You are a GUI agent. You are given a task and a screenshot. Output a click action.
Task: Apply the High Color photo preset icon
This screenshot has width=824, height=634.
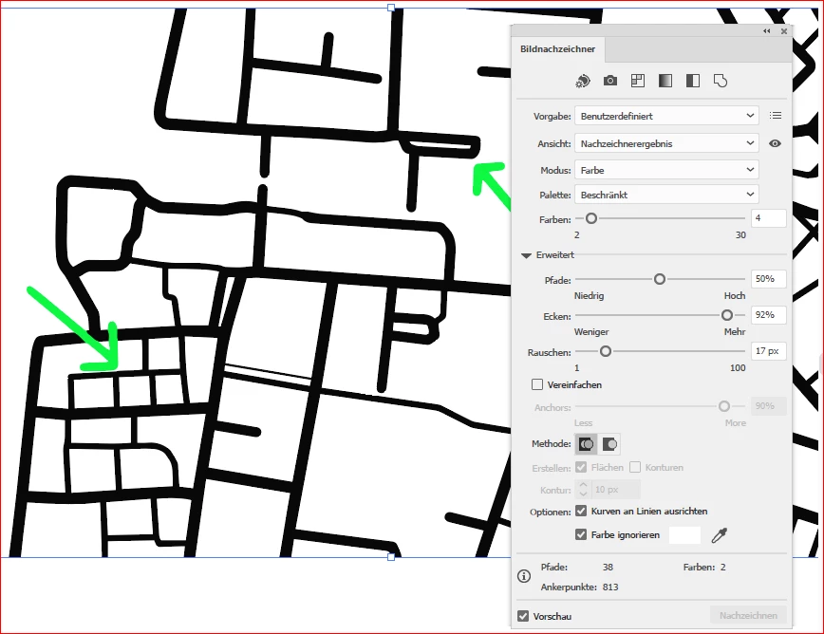click(x=610, y=81)
